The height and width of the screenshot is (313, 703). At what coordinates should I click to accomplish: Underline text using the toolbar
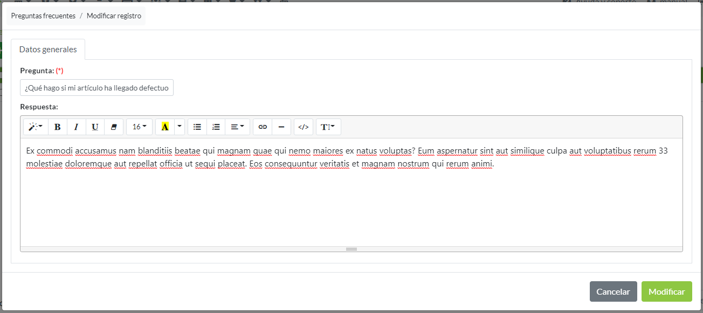click(x=95, y=127)
